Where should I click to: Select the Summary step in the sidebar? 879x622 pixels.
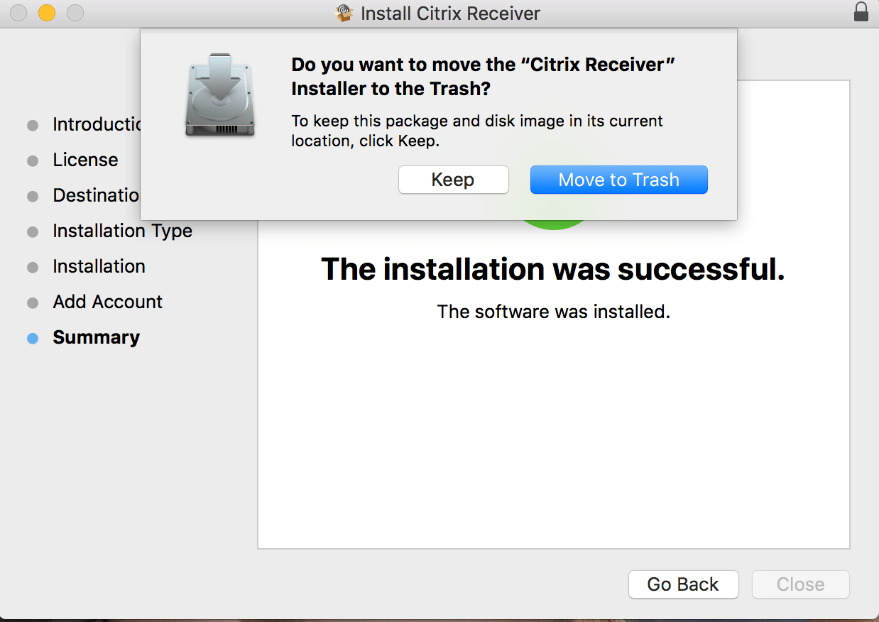[96, 338]
